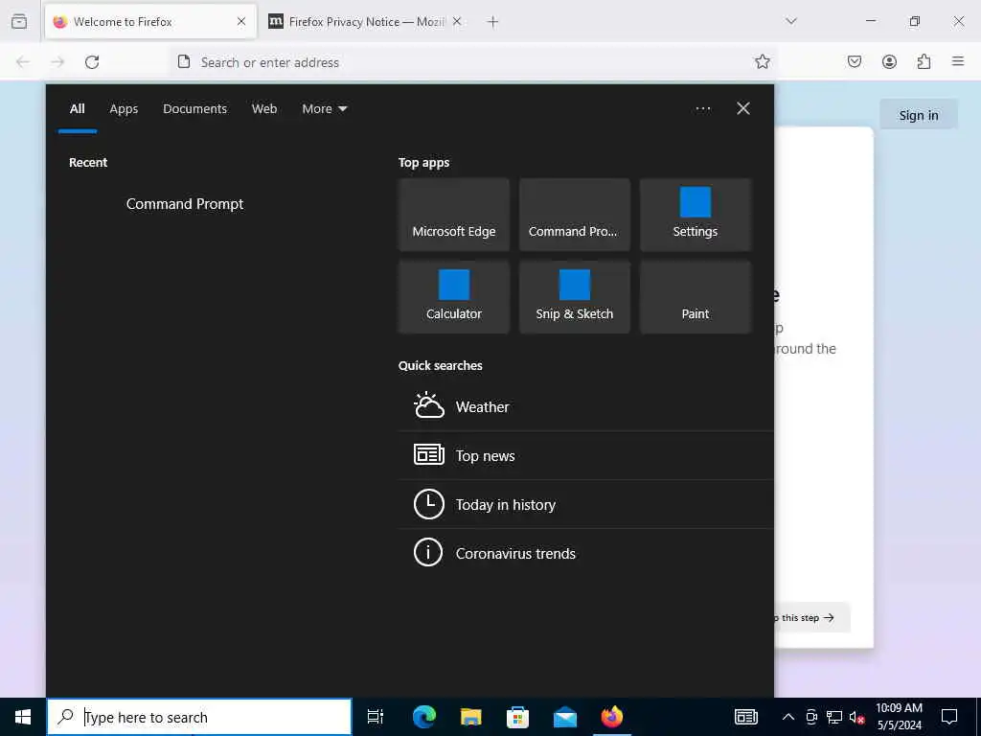Open the clock icon beside Today in history
Image resolution: width=981 pixels, height=736 pixels.
[428, 504]
